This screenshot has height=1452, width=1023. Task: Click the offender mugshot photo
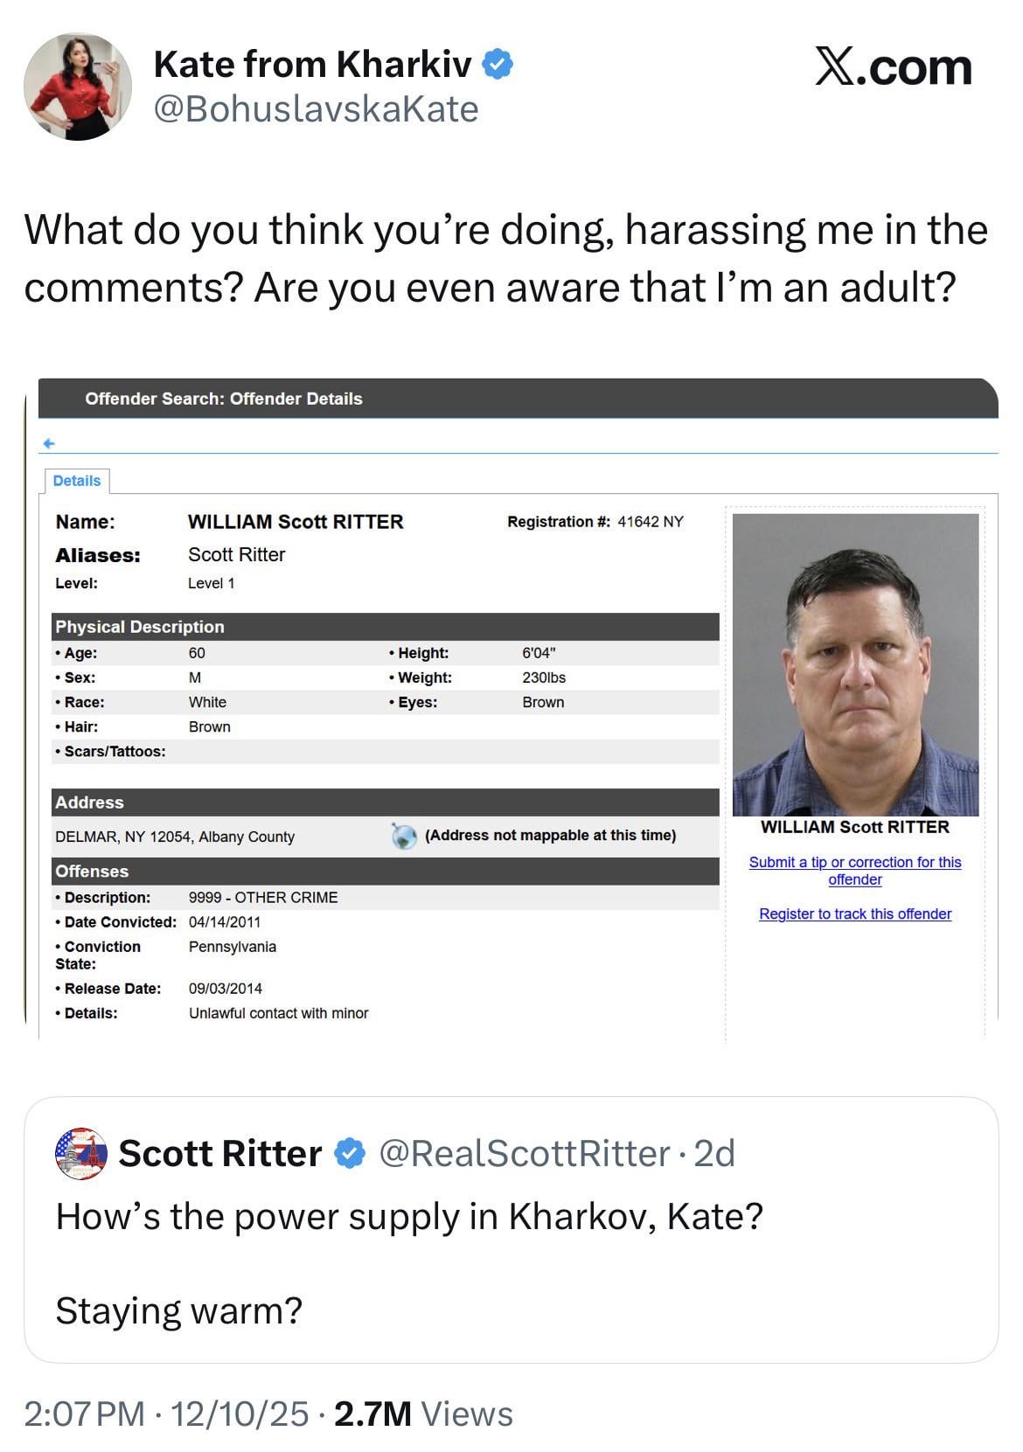(854, 664)
